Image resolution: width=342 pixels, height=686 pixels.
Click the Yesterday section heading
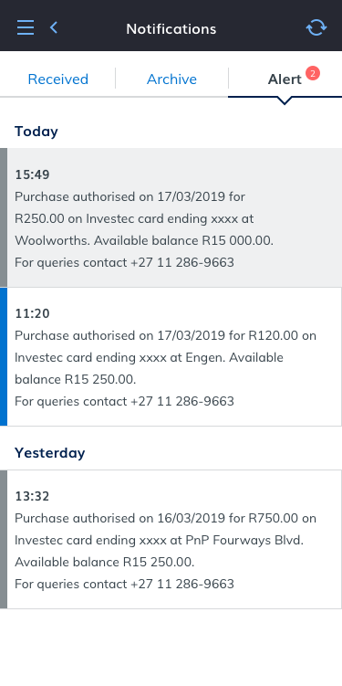(50, 452)
